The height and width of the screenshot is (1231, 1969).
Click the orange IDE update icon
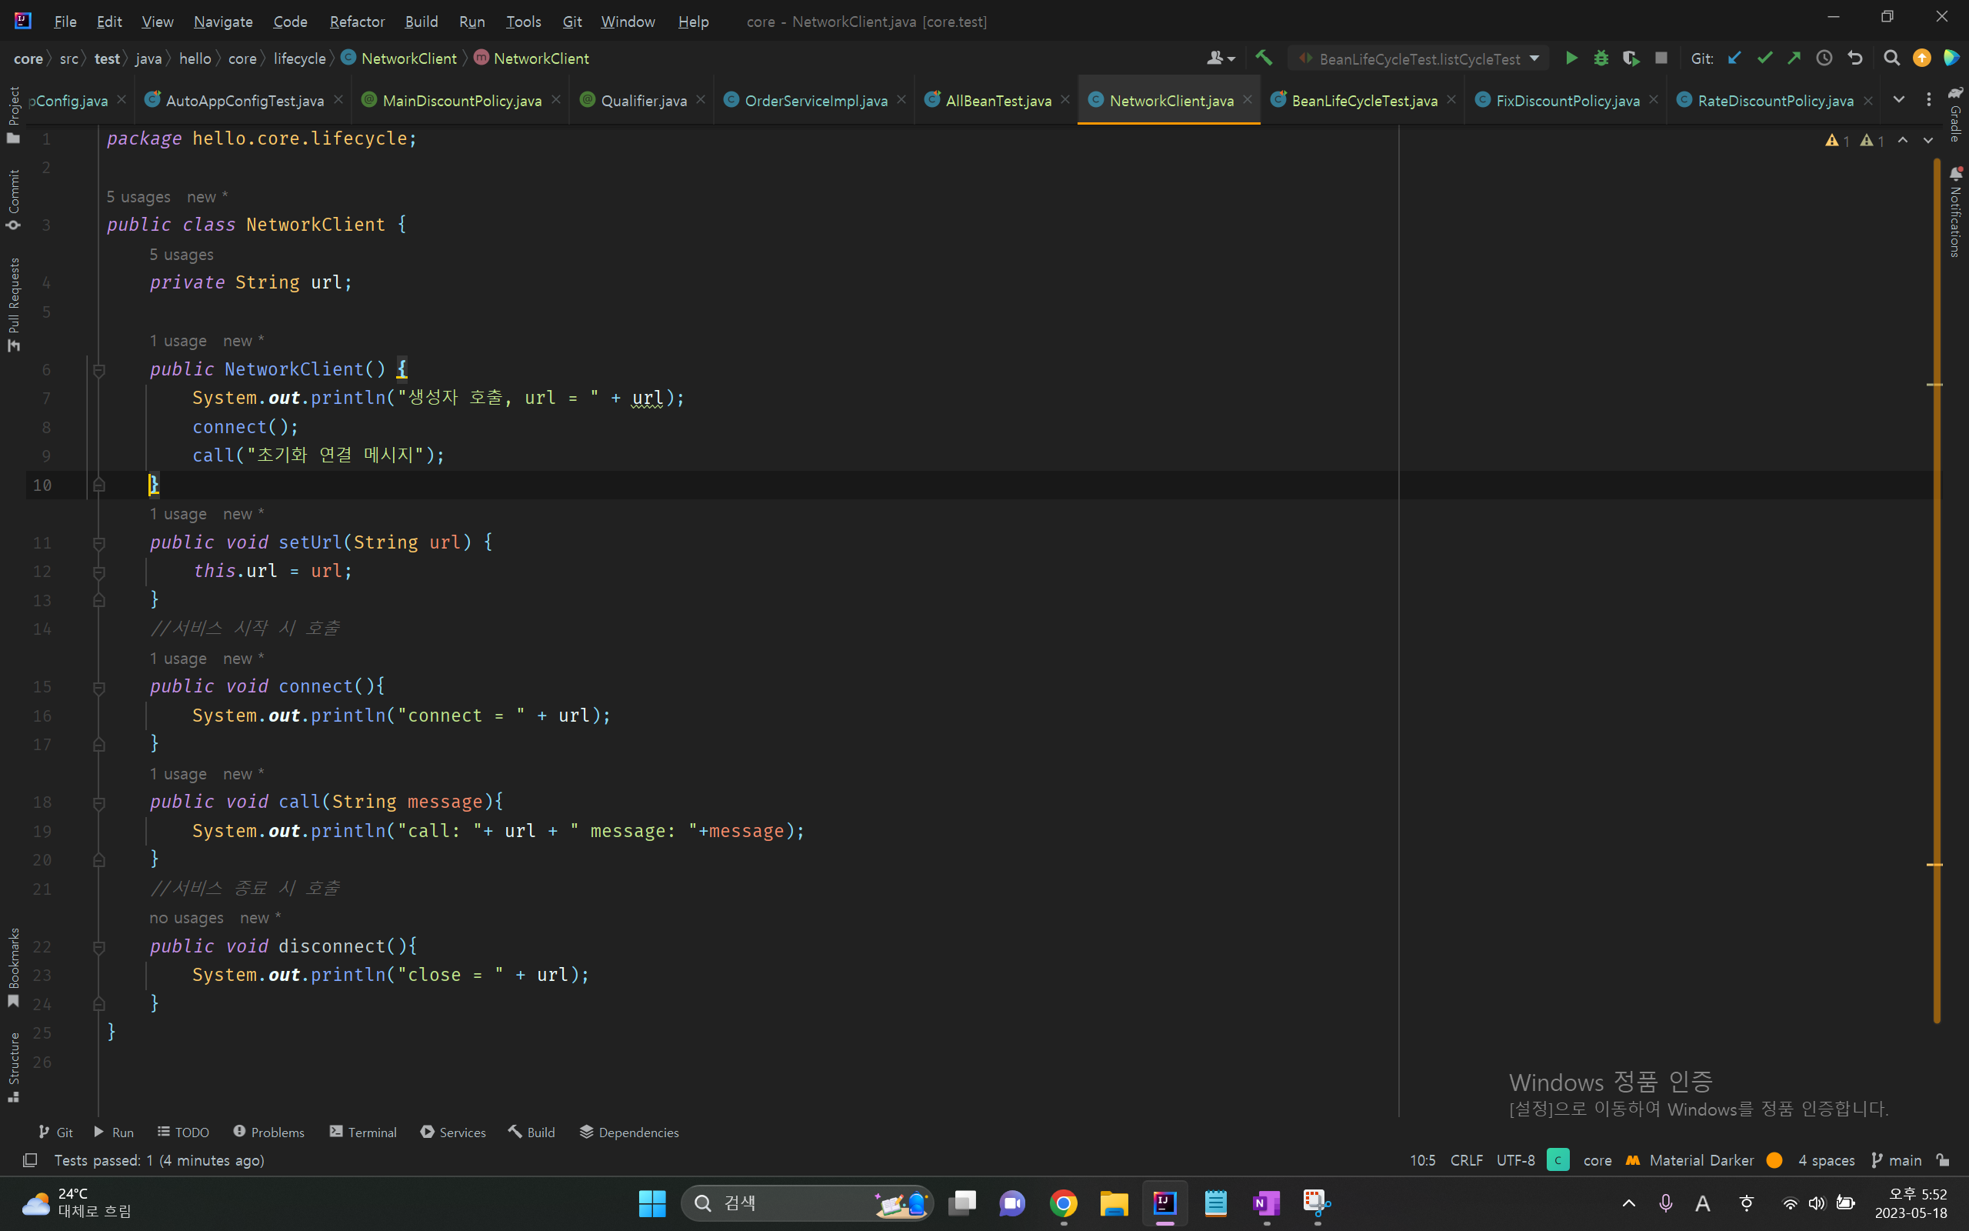pos(1921,58)
